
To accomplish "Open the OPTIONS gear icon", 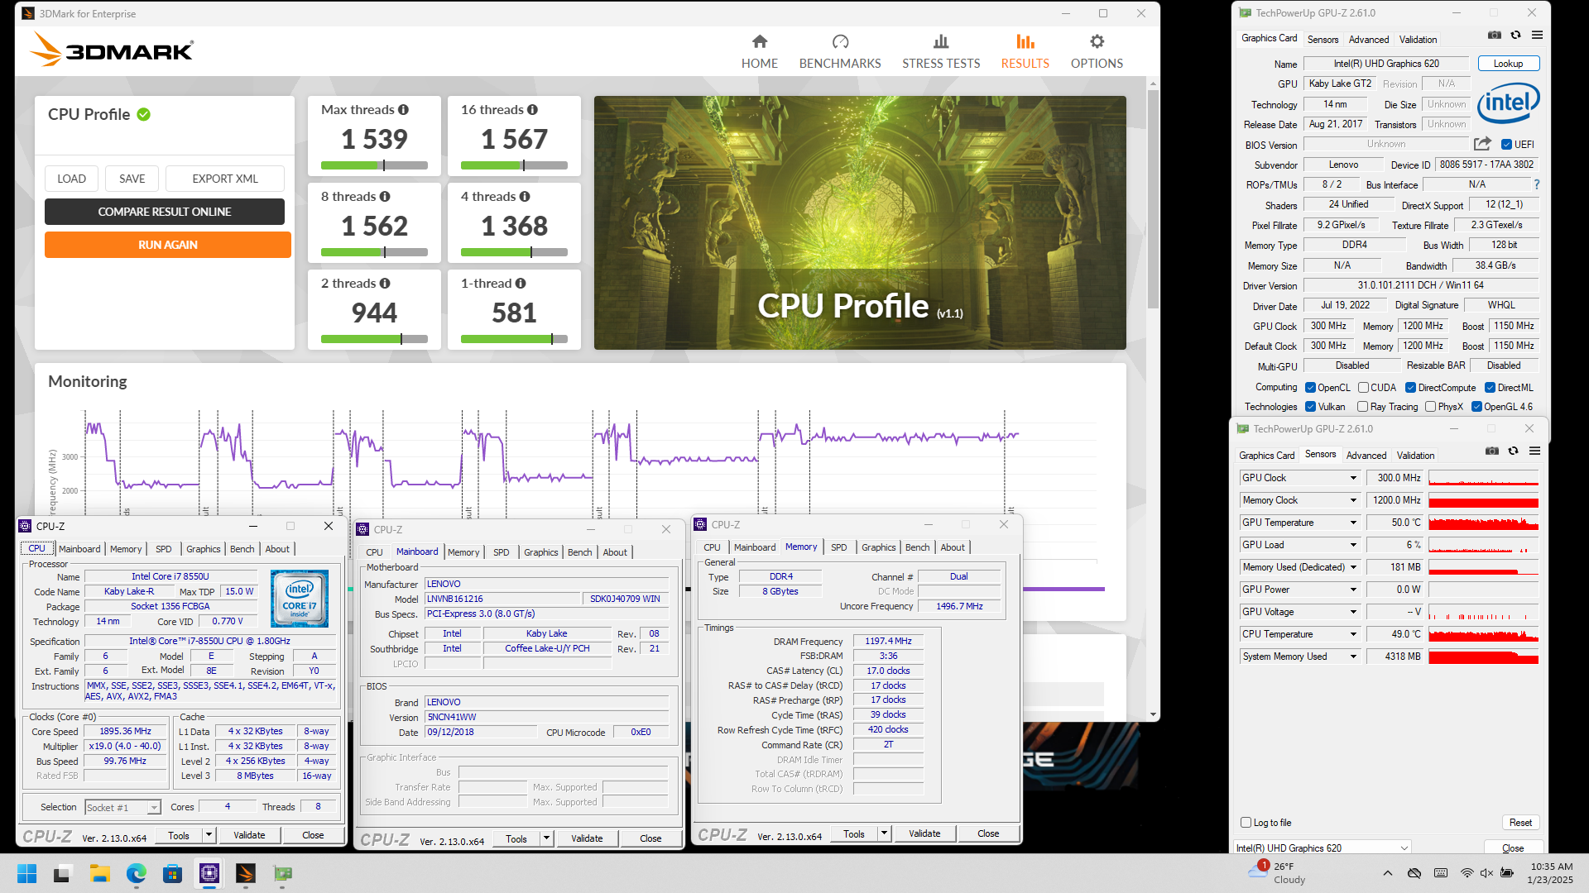I will 1097,41.
